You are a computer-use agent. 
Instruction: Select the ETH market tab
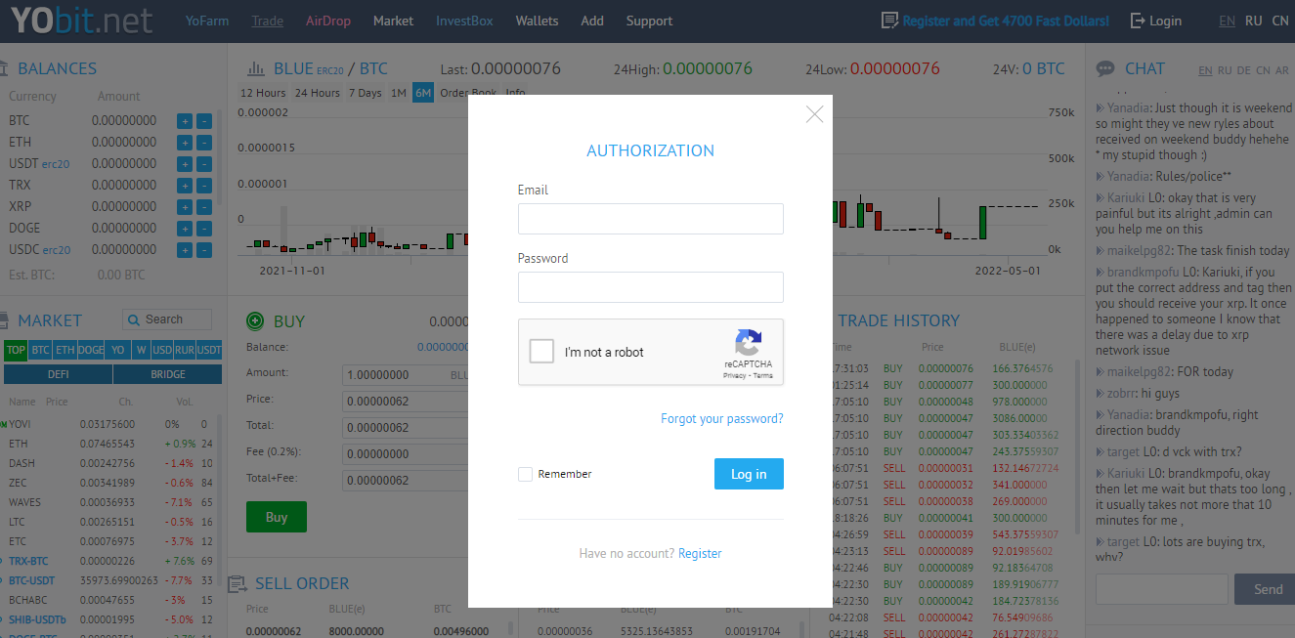[65, 350]
